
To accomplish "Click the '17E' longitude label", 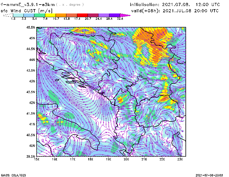I will (73, 159).
